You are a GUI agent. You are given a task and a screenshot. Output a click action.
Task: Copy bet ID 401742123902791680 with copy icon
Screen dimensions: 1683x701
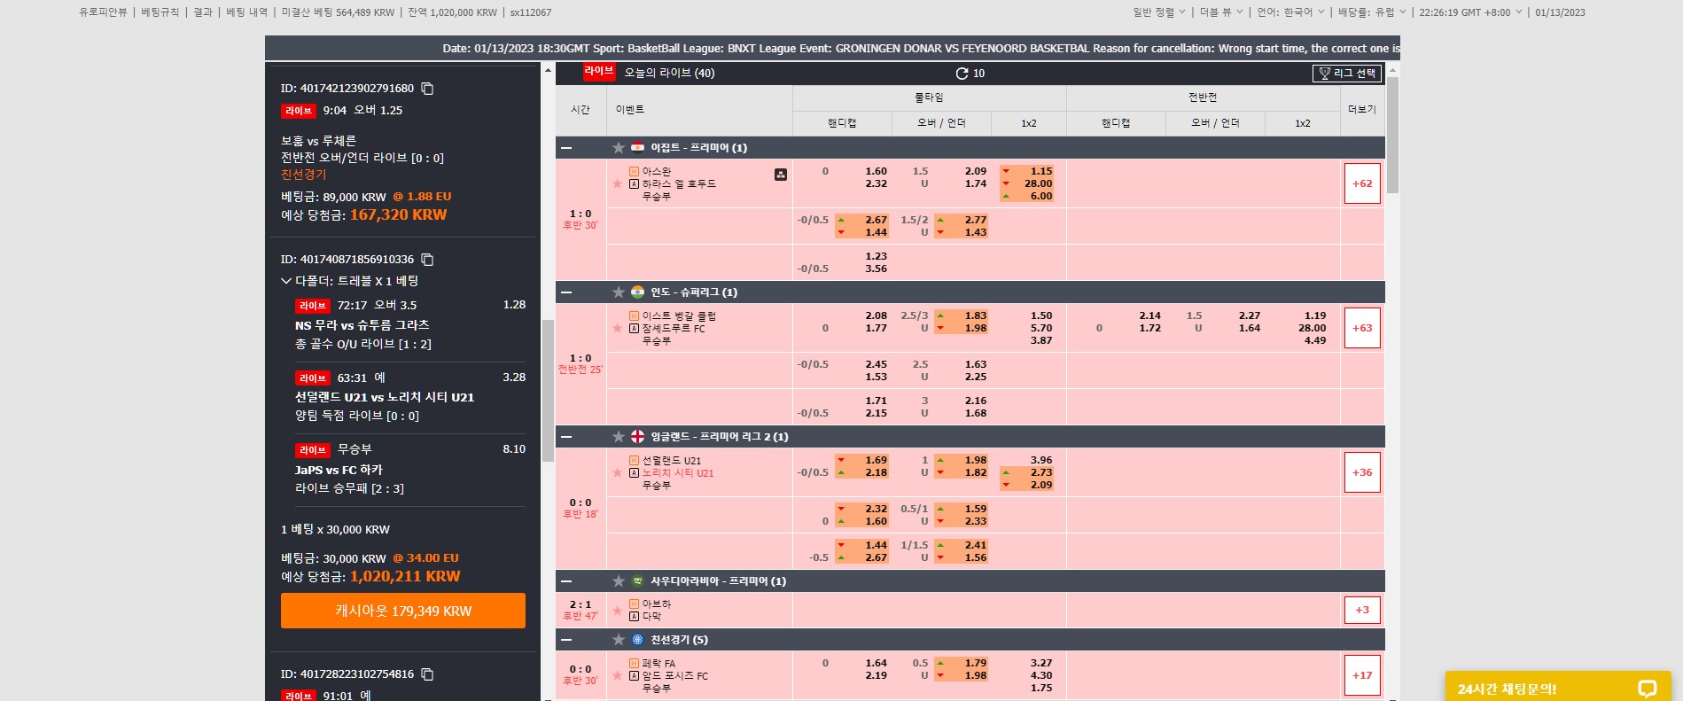tap(427, 89)
